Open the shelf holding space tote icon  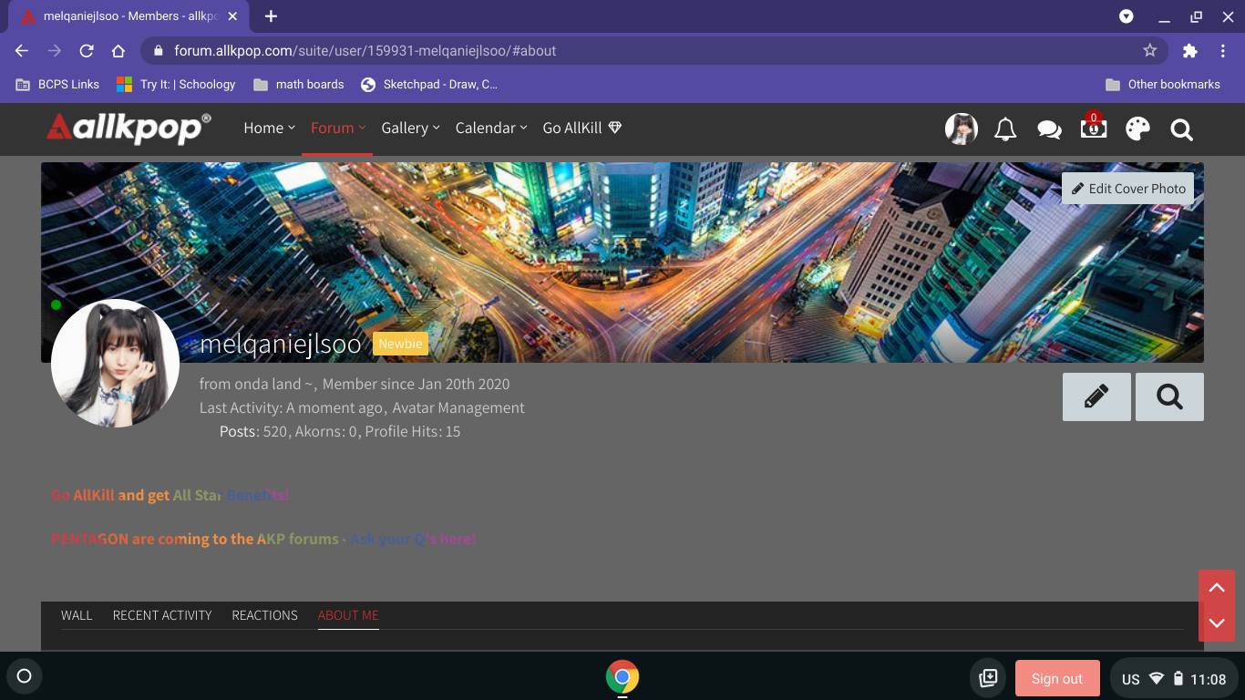pos(988,677)
